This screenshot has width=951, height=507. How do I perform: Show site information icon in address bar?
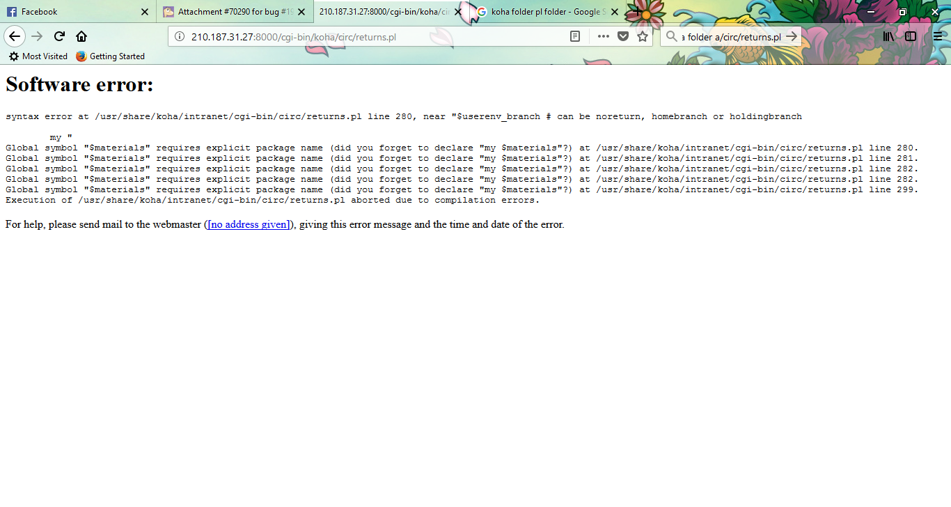click(x=179, y=37)
